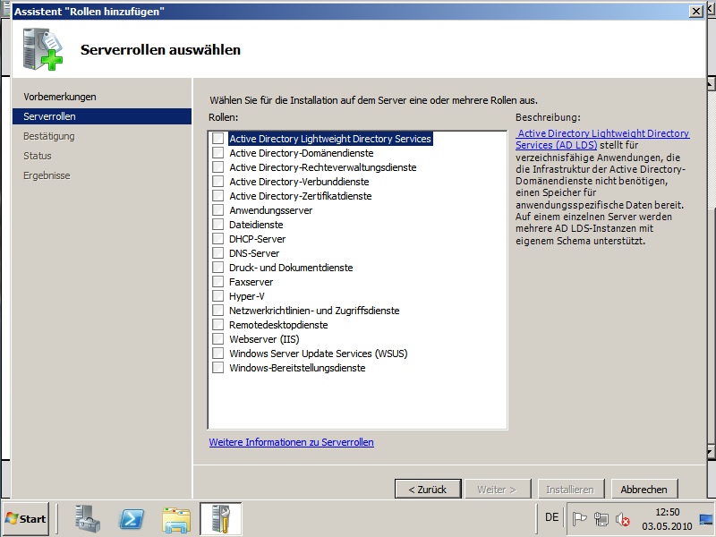Open Weitere Informationen zu Serverrollen link
This screenshot has height=537, width=716.
pyautogui.click(x=292, y=442)
